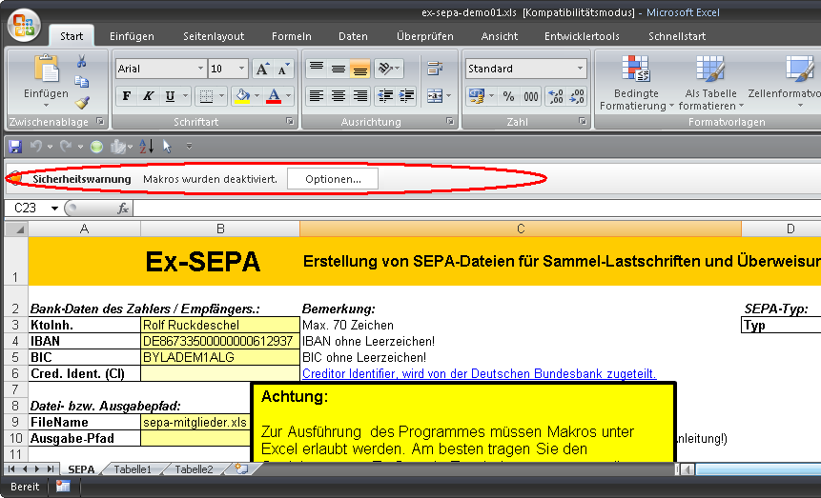
Task: Click the fx insert function button
Action: coord(123,209)
